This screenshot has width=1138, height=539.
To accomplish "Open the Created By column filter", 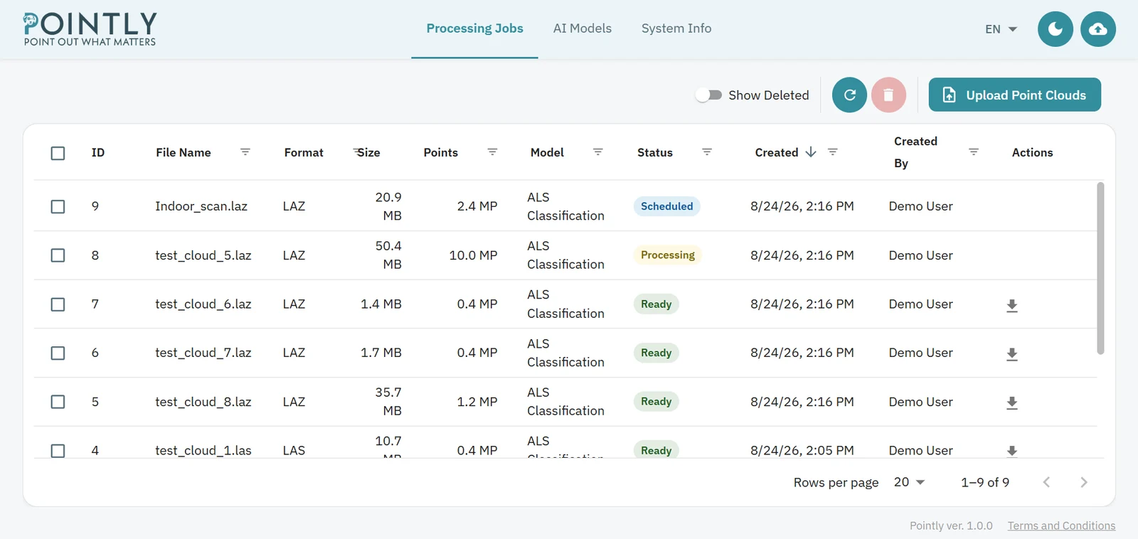I will pyautogui.click(x=974, y=152).
